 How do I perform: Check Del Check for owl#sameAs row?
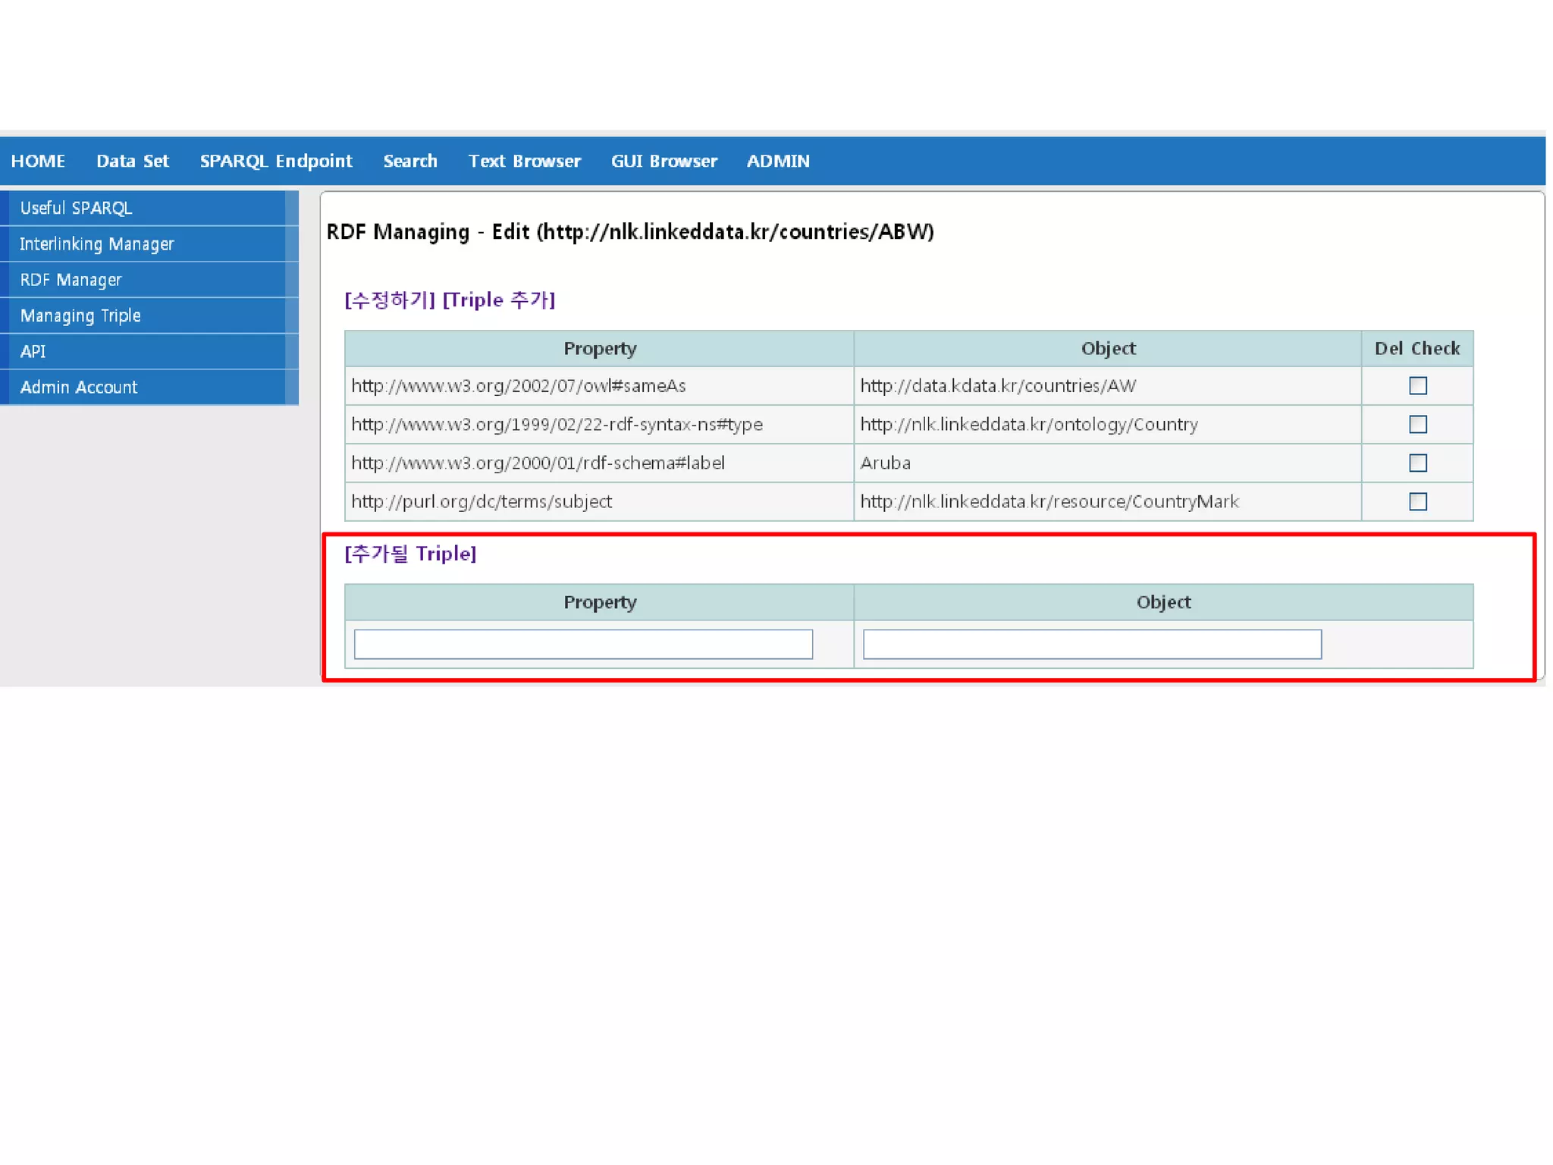1417,386
